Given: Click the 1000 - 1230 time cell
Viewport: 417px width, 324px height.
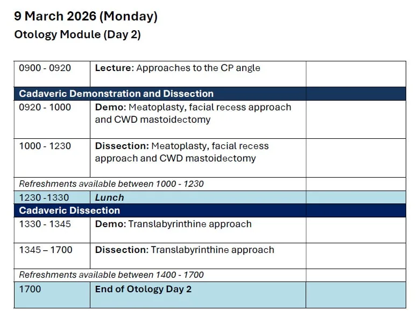Looking at the screenshot, I should (52, 158).
